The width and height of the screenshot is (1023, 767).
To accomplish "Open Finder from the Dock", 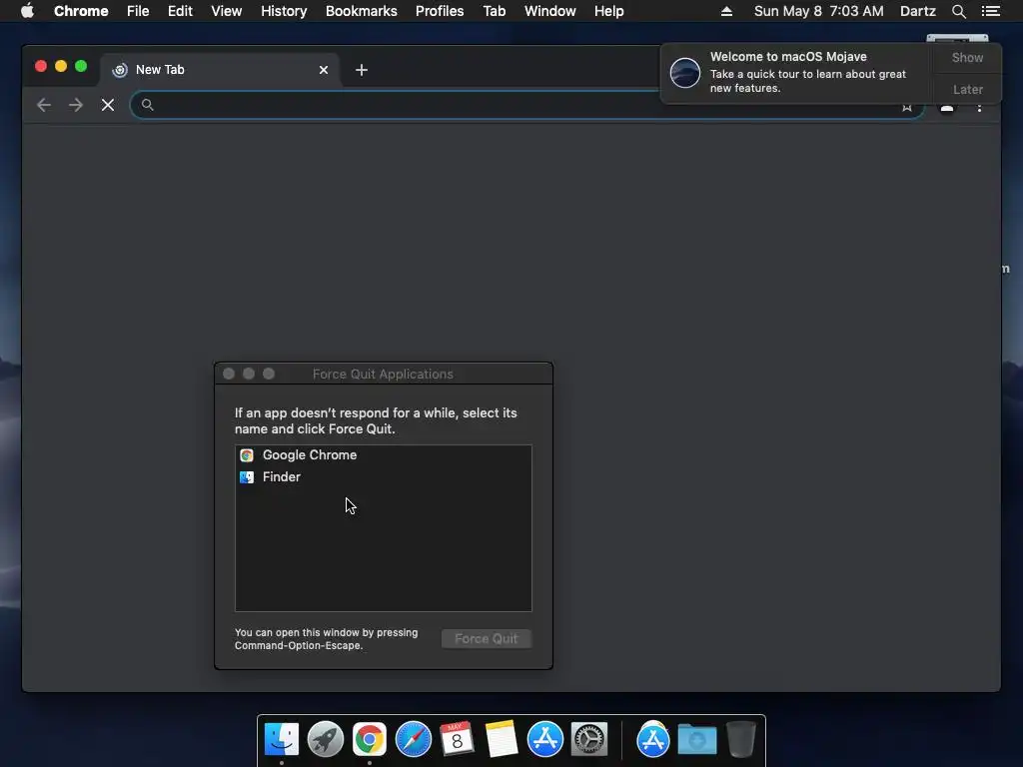I will [282, 739].
